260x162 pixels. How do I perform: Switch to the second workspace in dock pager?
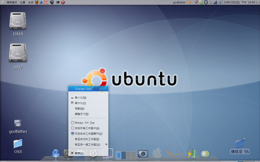coord(123,155)
